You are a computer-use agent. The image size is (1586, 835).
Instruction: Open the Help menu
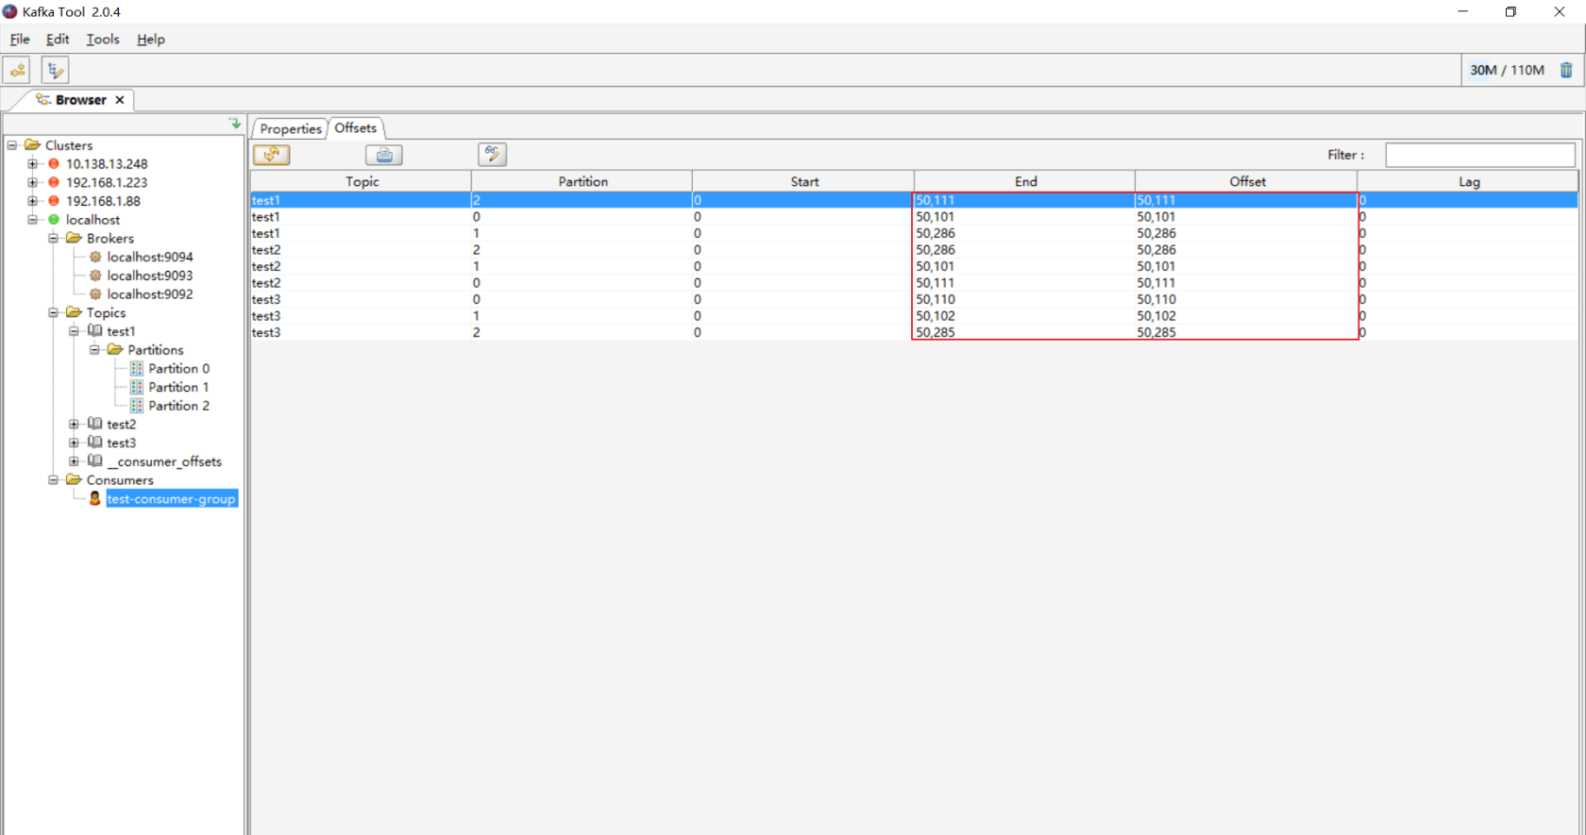[151, 39]
